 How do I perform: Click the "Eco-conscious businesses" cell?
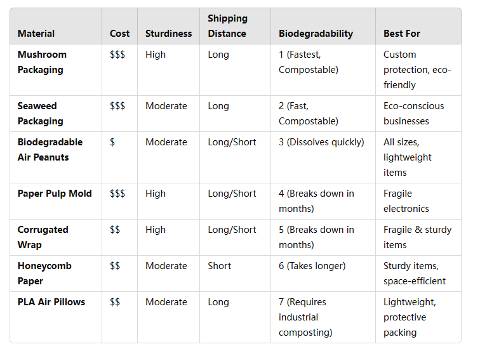point(414,114)
